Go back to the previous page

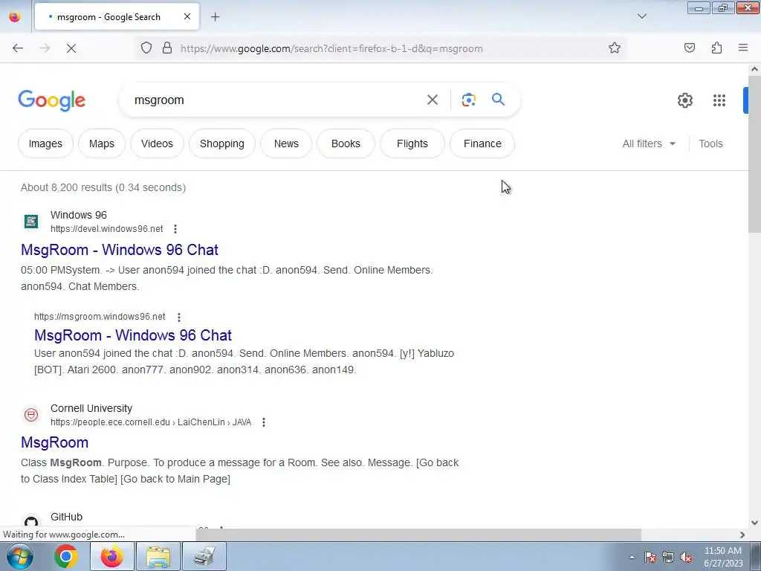point(18,48)
